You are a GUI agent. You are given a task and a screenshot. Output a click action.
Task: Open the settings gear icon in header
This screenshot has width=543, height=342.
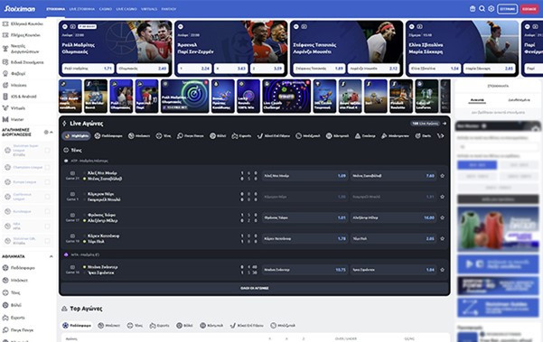click(x=492, y=9)
